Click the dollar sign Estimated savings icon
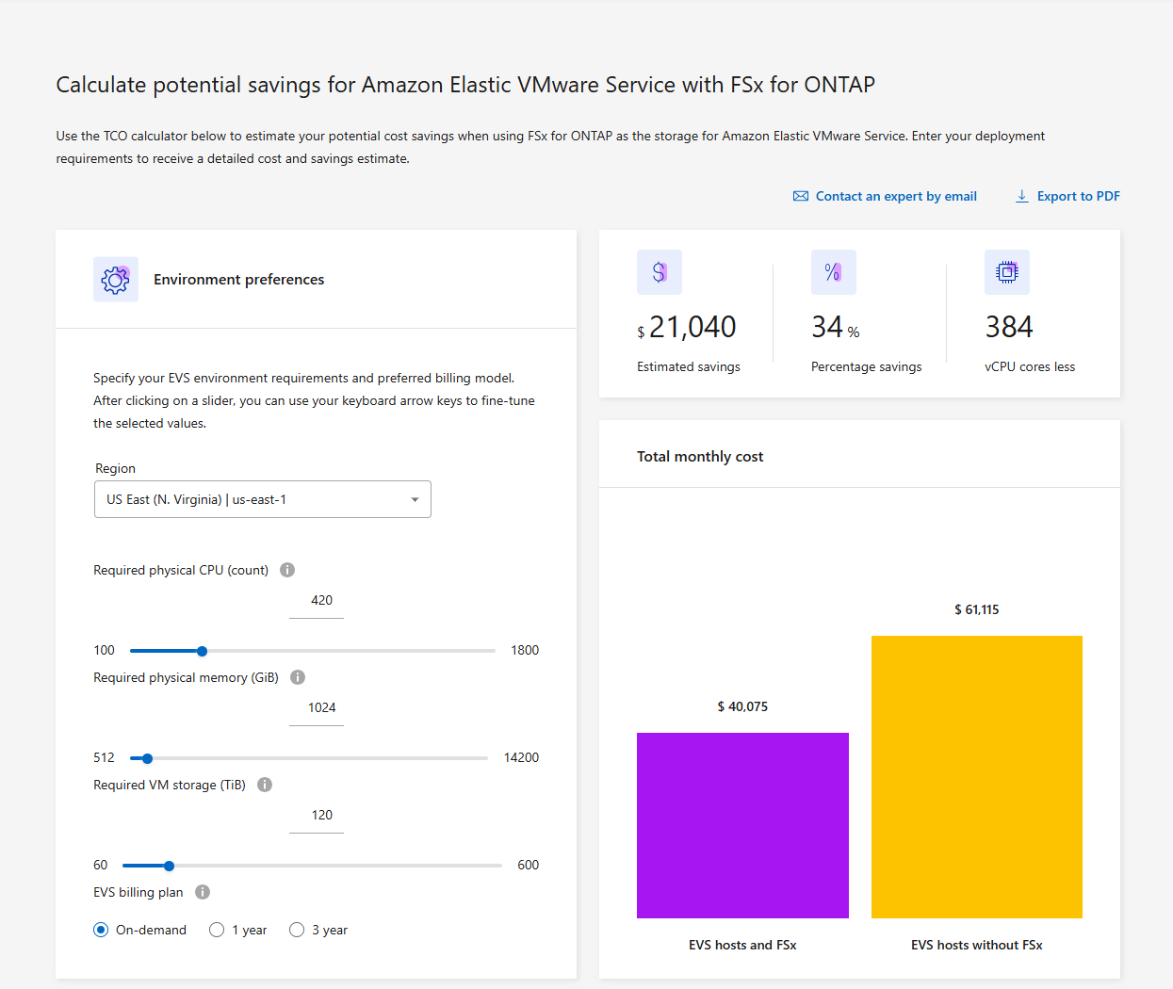The height and width of the screenshot is (989, 1173). (660, 272)
